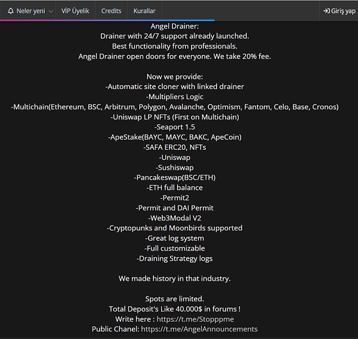Click the 'Seaport 1.5' list entry
The height and width of the screenshot is (339, 358).
(174, 127)
